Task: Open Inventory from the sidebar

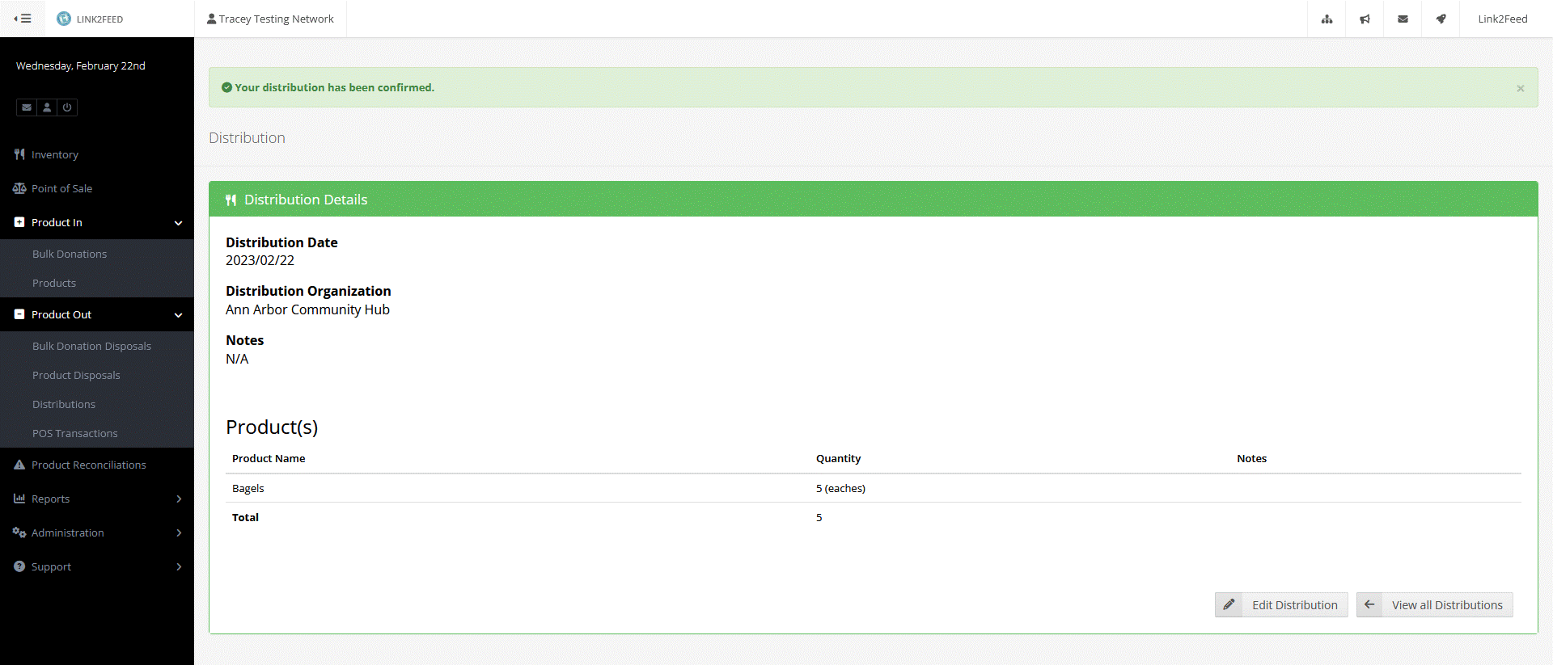Action: pyautogui.click(x=54, y=154)
